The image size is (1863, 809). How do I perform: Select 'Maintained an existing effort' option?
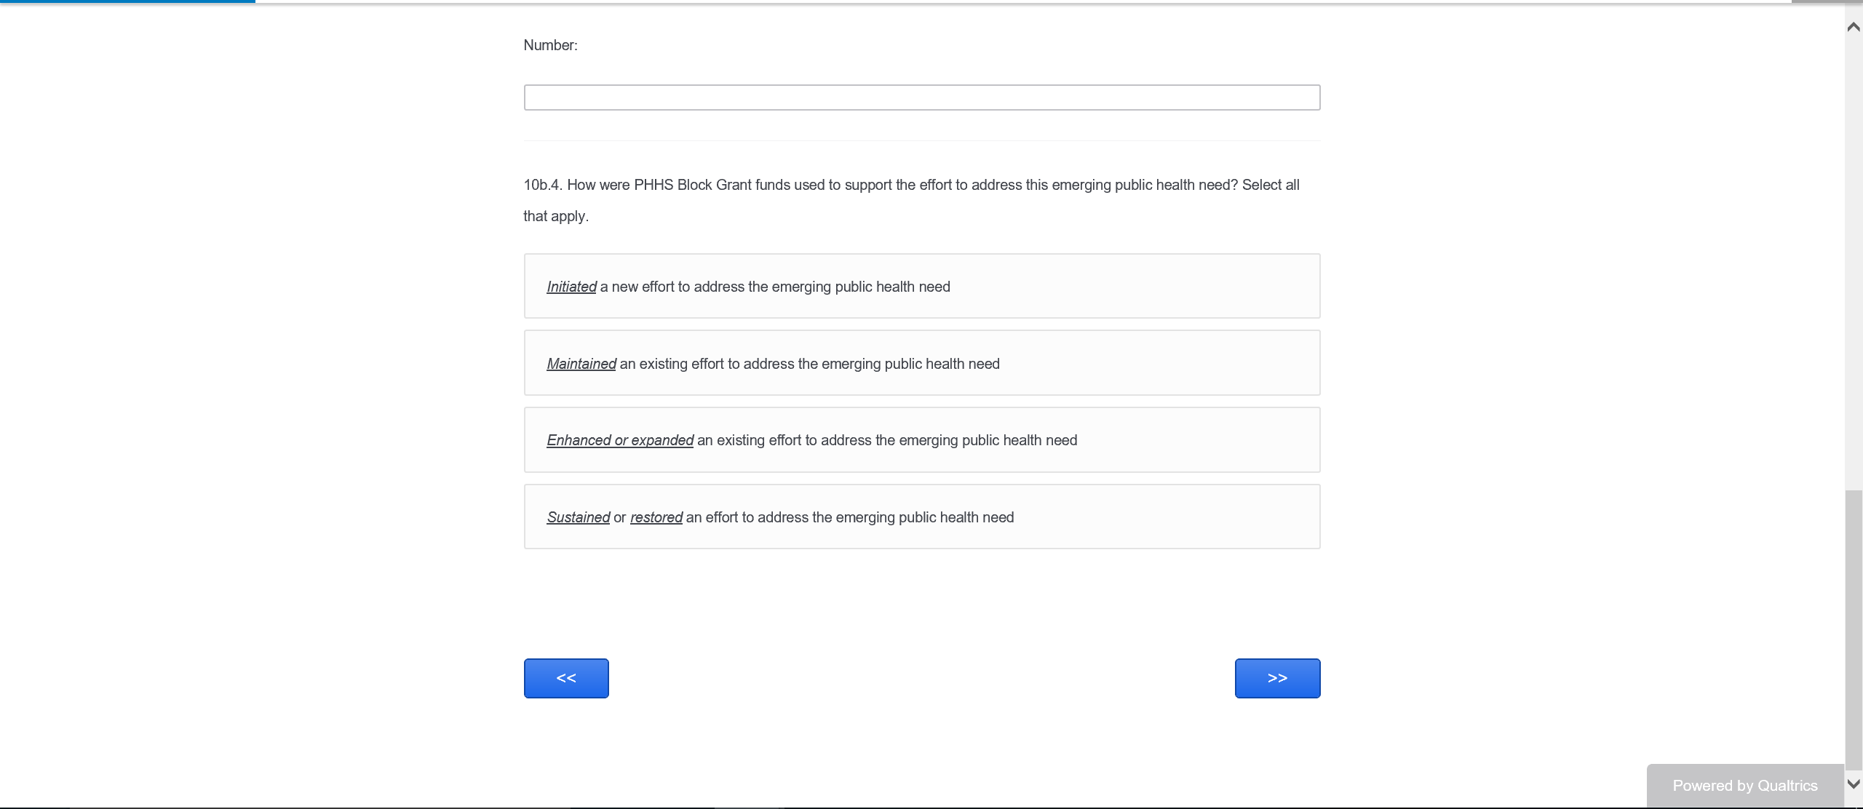pyautogui.click(x=921, y=363)
